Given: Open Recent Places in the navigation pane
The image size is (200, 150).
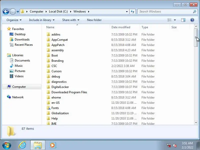Looking at the screenshot, I should [x=24, y=45].
